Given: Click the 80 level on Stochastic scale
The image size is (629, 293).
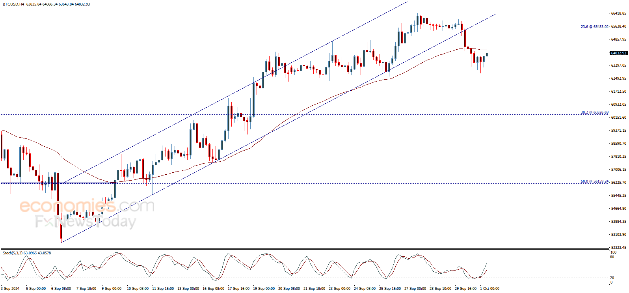Looking at the screenshot, I should point(612,257).
